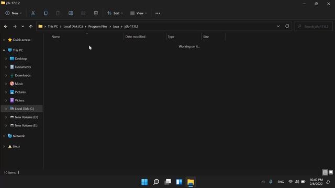Viewport: 335px width, 188px height.
Task: Open battery status tray icon
Action: 303,182
